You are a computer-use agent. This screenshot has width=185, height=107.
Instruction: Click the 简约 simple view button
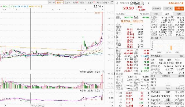coord(98,2)
